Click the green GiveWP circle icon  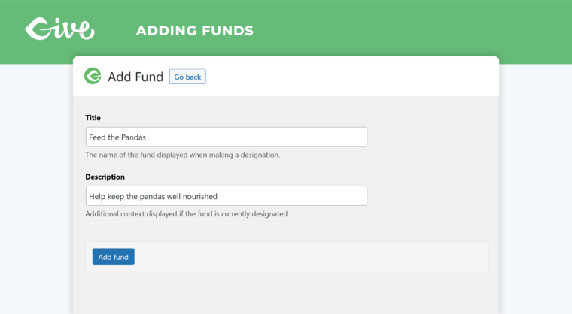point(93,76)
